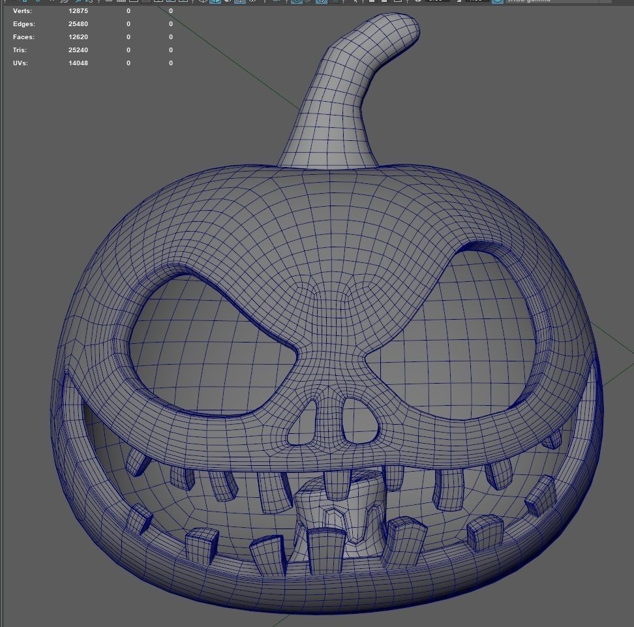
Task: Click the UVs count value 14048
Action: tap(78, 63)
